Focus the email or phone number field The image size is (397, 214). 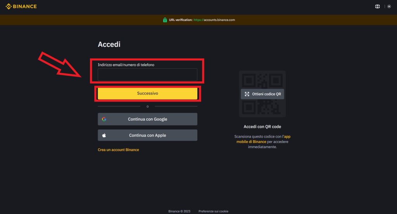point(147,74)
